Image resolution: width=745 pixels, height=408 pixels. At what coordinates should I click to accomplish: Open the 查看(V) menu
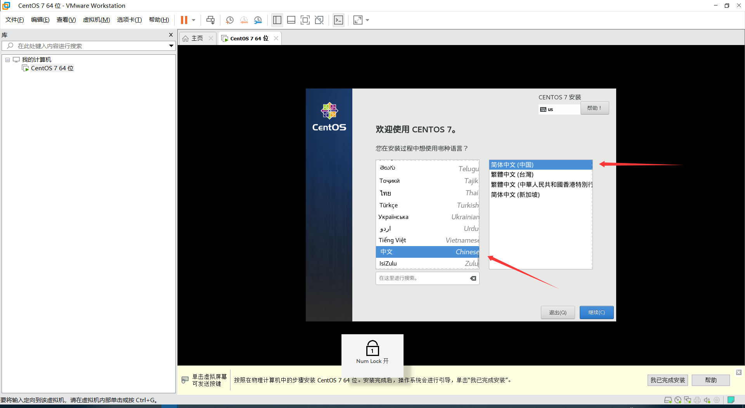click(66, 20)
